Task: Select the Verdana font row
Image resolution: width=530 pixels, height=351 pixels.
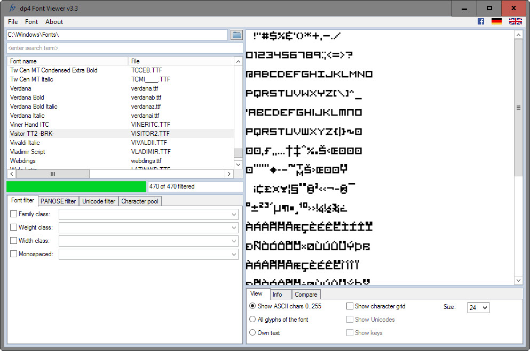Action: tap(120, 88)
